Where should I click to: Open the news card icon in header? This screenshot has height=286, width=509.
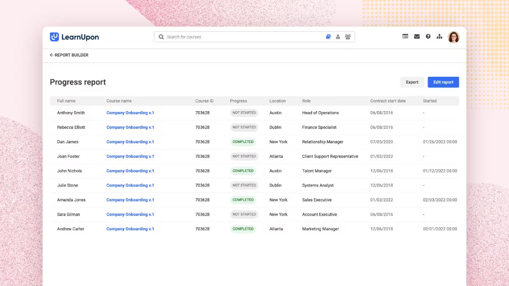(x=405, y=36)
